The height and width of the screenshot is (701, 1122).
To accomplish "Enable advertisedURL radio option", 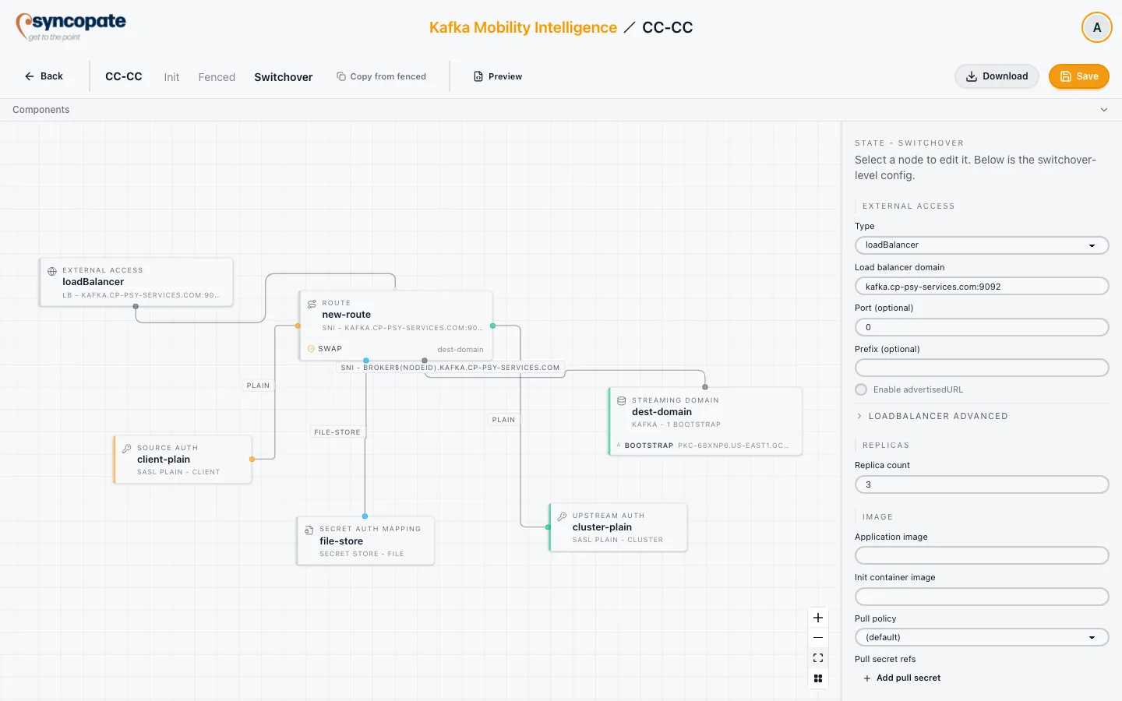I will point(861,389).
